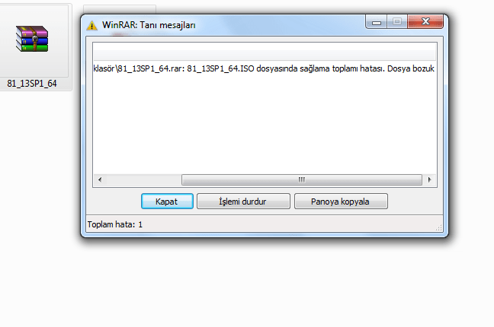Click the greyed-out maximize window button
Screen dimensions: 494x327
pyautogui.click(x=397, y=22)
